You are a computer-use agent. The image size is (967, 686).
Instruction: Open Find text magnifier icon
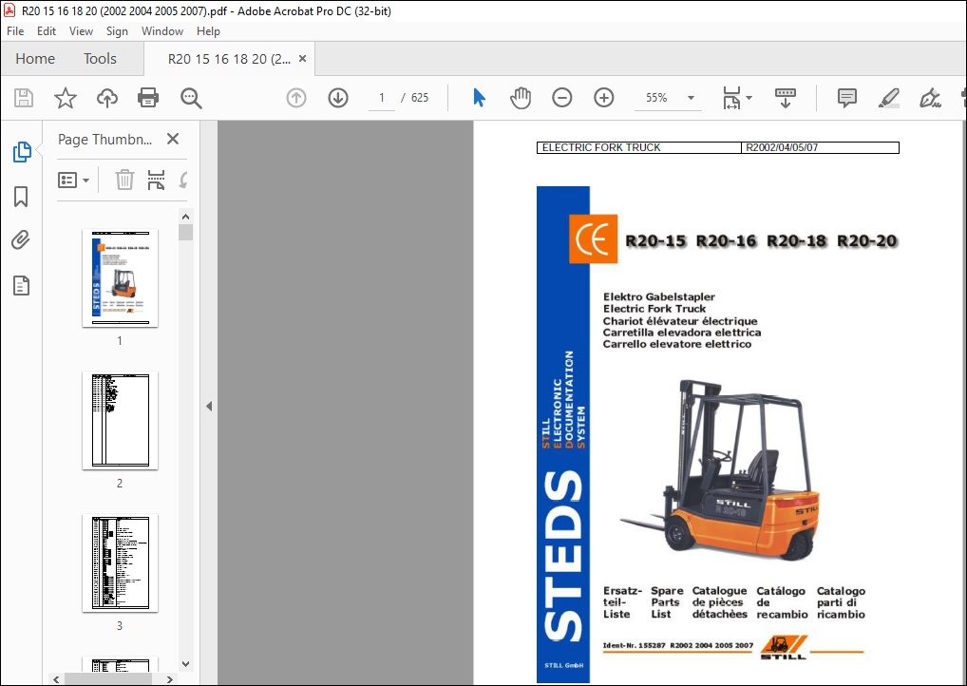[x=191, y=98]
